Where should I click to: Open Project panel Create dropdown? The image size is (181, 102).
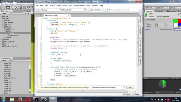[5, 13]
